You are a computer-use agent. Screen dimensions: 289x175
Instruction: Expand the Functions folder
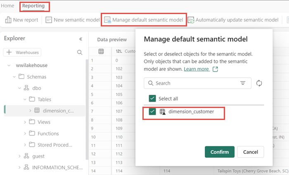coord(25,134)
